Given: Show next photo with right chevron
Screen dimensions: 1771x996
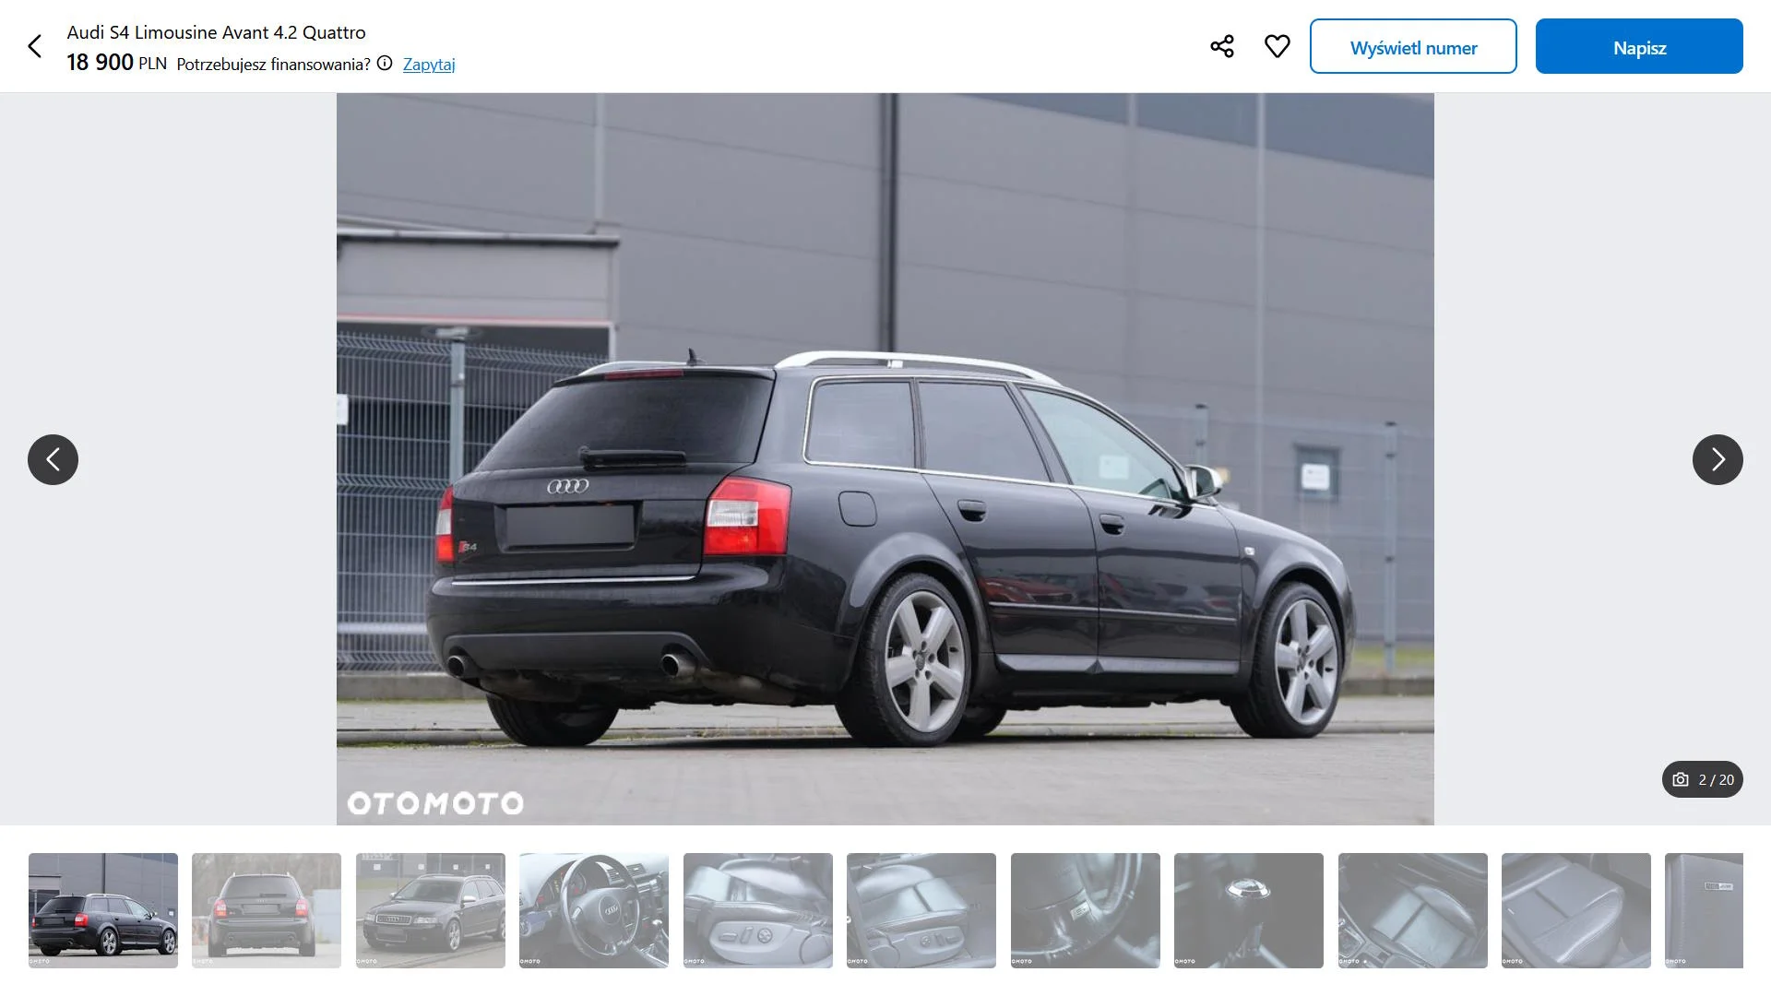Looking at the screenshot, I should [1718, 459].
